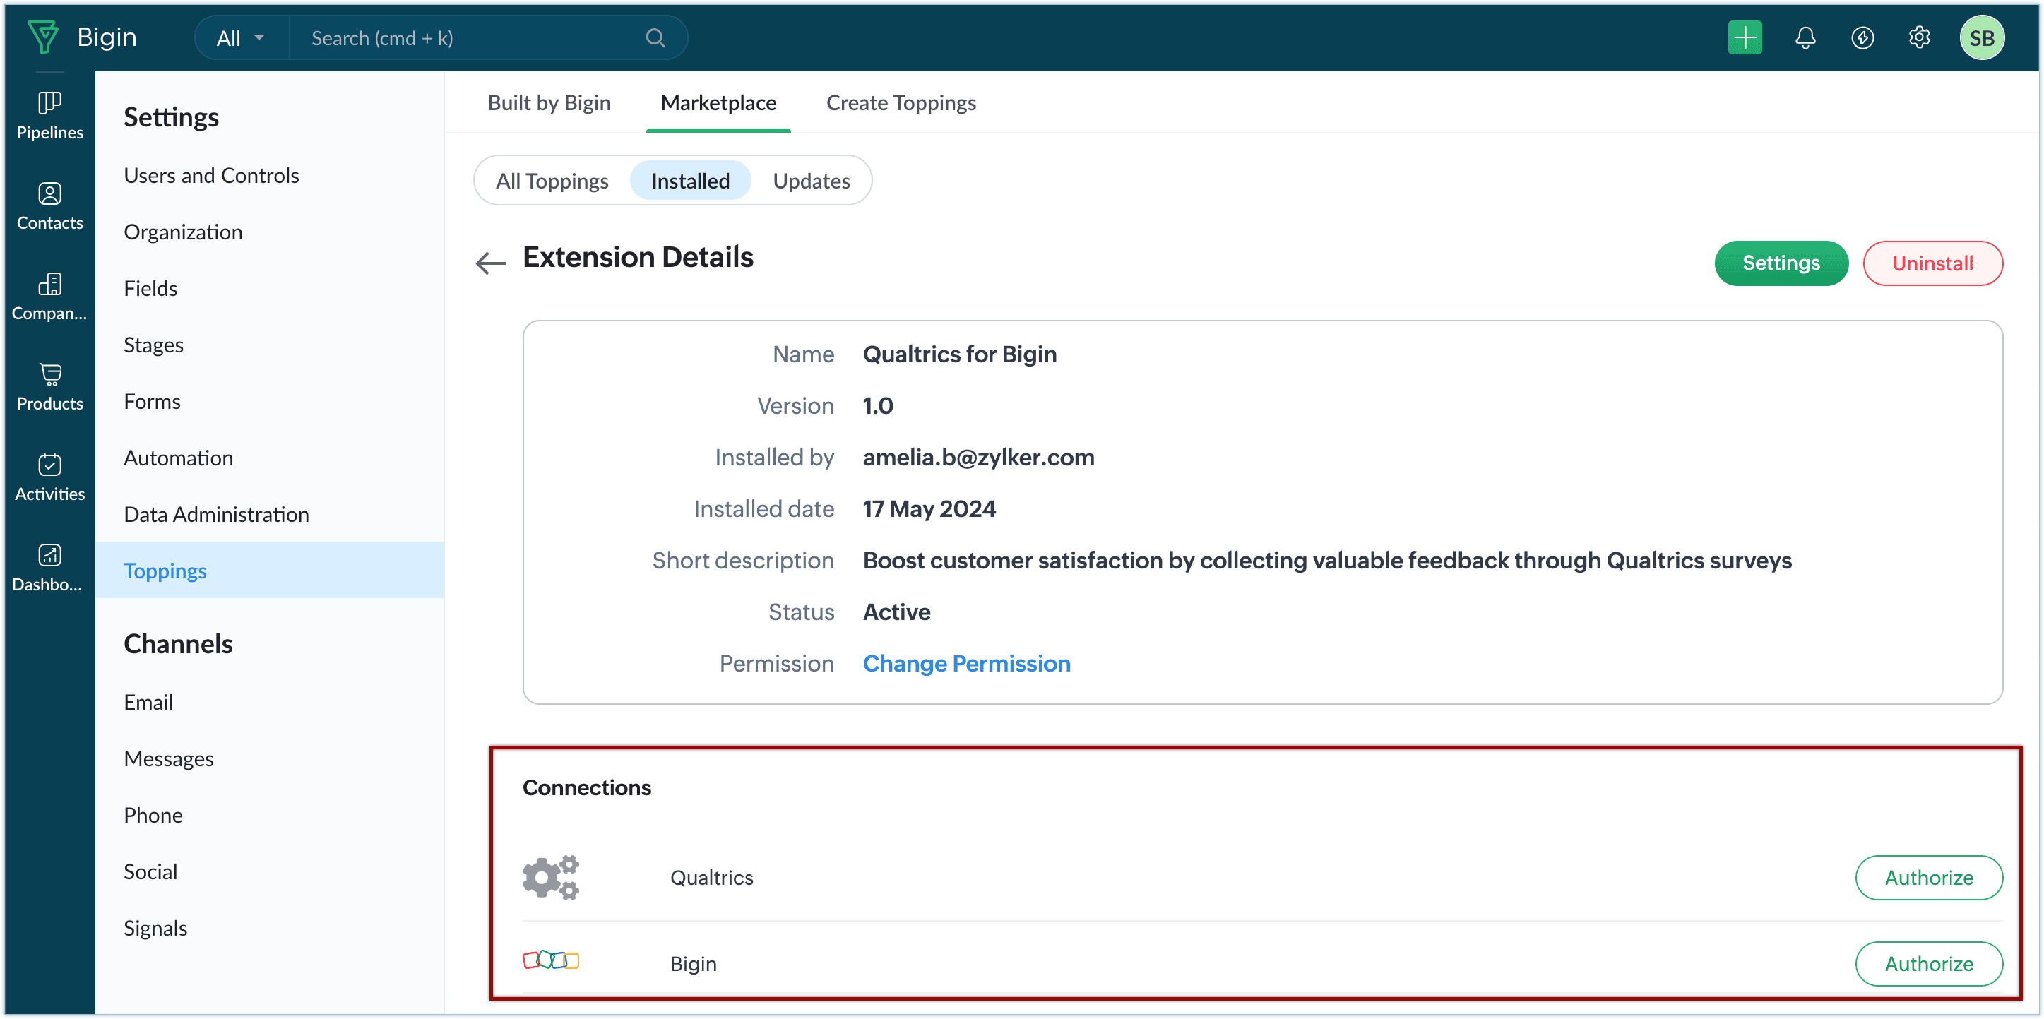Open the SB profile avatar
The image size is (2044, 1019).
pos(1981,37)
